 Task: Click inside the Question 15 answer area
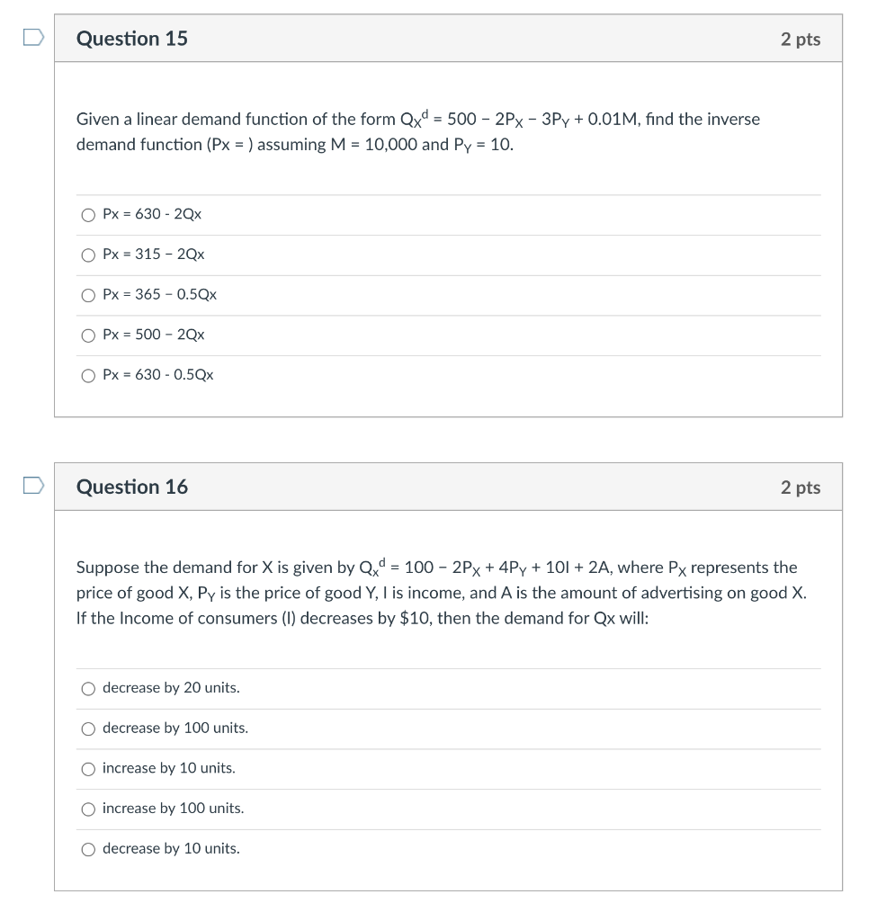click(450, 295)
